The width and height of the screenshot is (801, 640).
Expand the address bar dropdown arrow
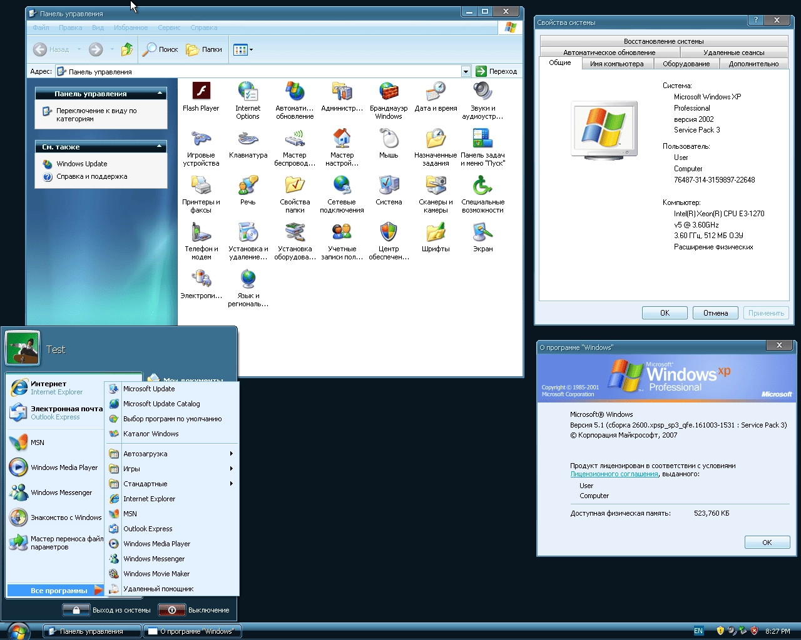click(466, 71)
